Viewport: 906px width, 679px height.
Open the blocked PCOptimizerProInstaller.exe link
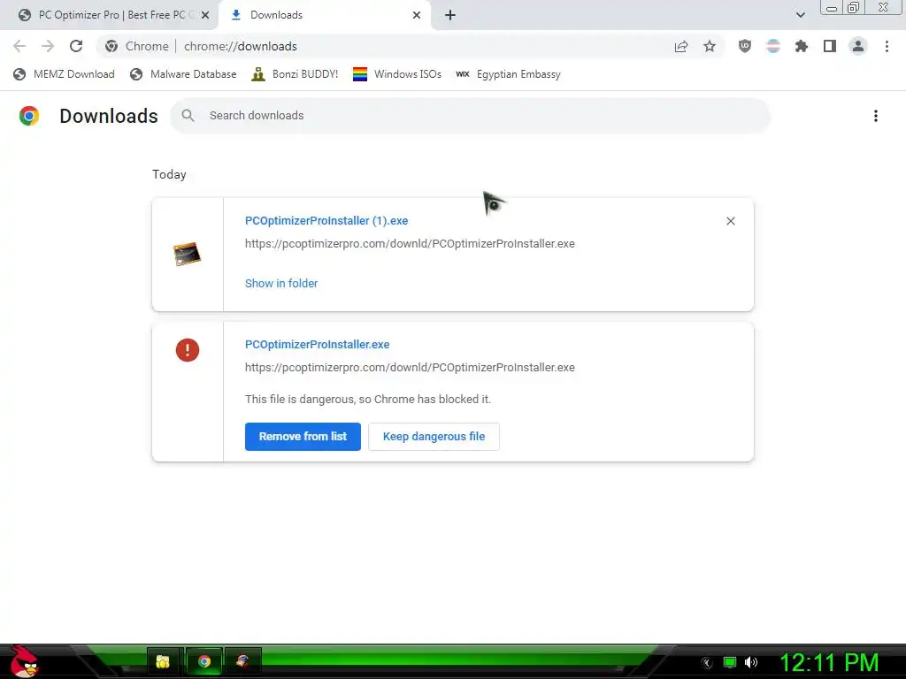coord(318,344)
